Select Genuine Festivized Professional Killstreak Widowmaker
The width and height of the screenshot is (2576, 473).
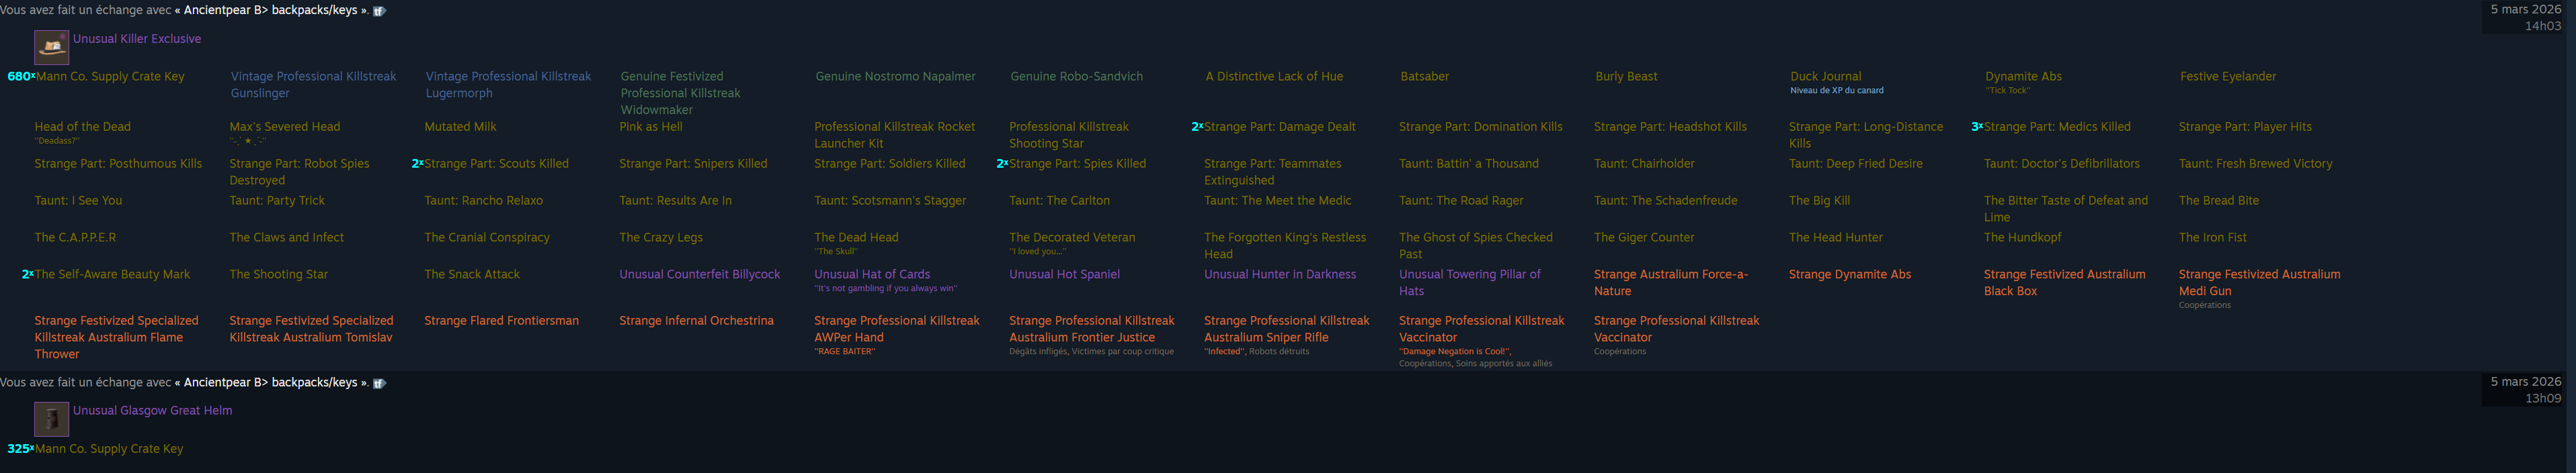click(681, 93)
